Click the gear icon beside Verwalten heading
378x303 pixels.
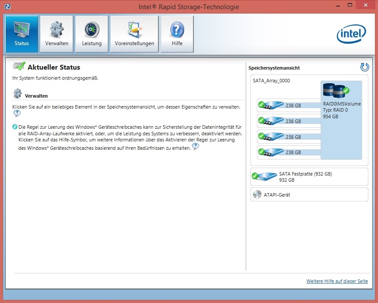click(18, 93)
